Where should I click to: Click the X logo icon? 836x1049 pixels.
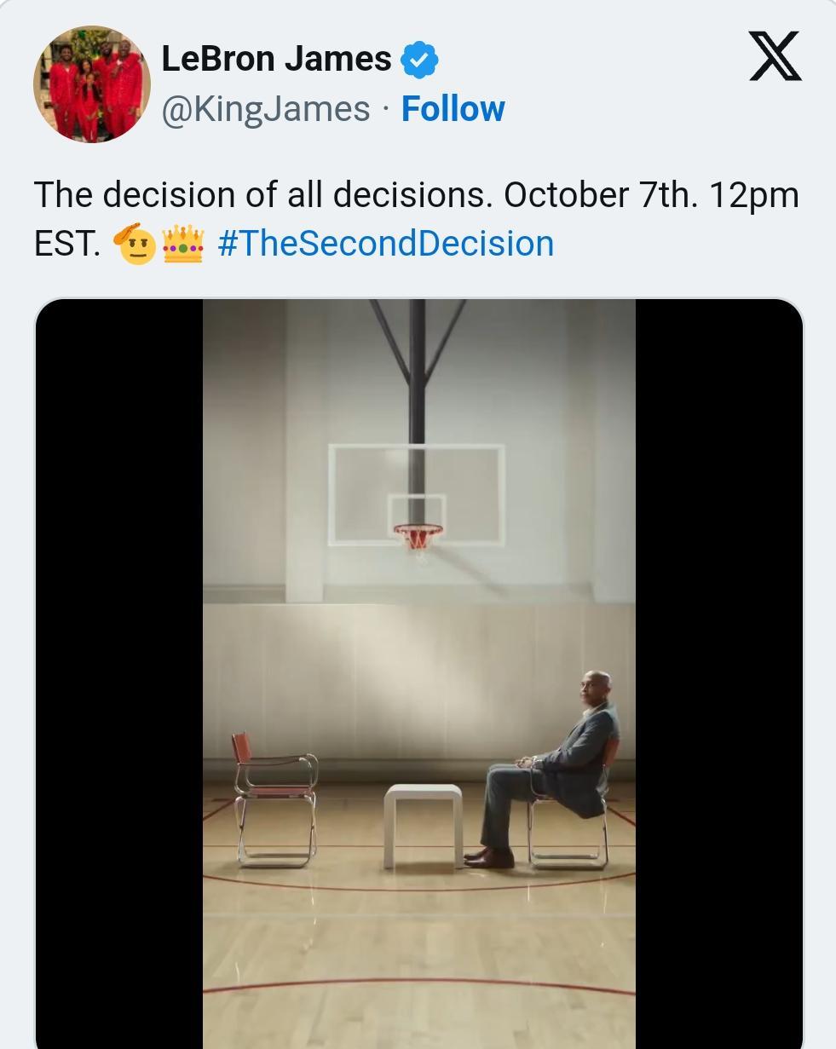[x=775, y=56]
